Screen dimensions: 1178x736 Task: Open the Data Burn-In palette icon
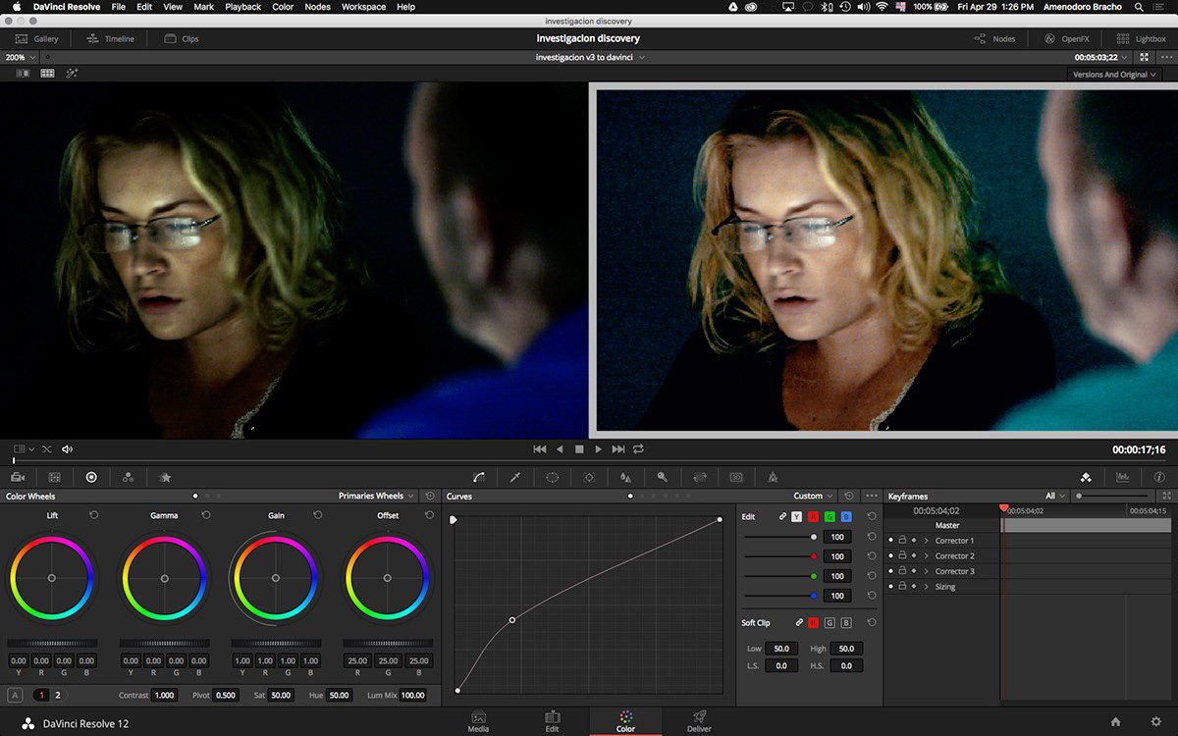click(773, 477)
